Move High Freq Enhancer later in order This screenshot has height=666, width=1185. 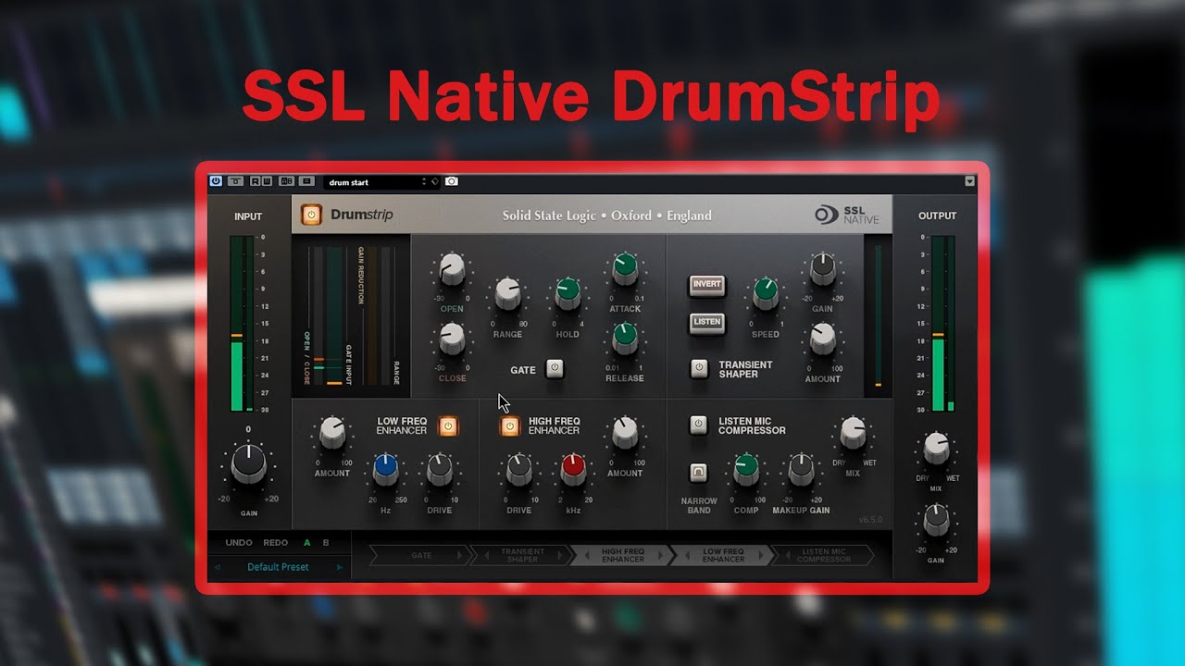tap(659, 555)
